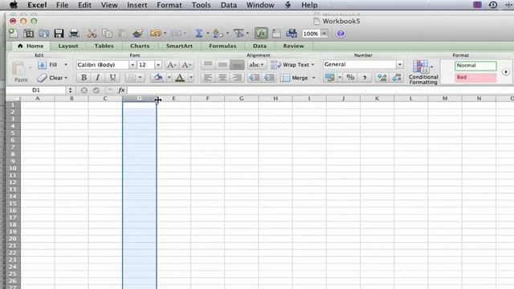This screenshot has height=289, width=514.
Task: Decrease font size with smaller A
Action: point(186,65)
